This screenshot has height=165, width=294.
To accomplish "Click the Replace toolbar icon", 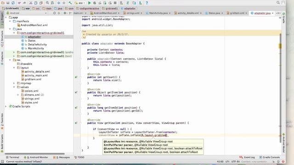I will [x=52, y=3].
